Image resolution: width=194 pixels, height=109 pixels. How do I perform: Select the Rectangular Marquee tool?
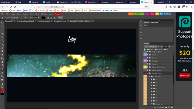pyautogui.click(x=2, y=26)
